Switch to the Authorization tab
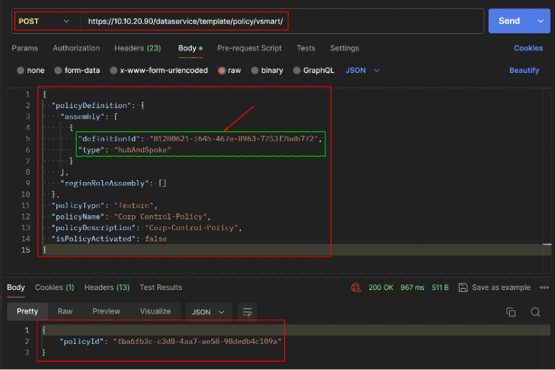 click(76, 48)
